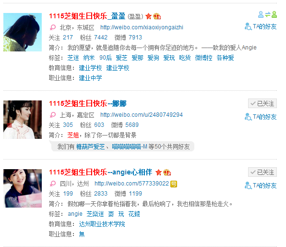Open 娜娜's profile avatar thumbnail

[x=23, y=120]
